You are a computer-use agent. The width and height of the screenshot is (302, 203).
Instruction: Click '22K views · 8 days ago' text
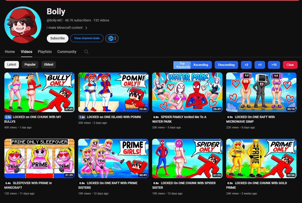click(x=241, y=128)
